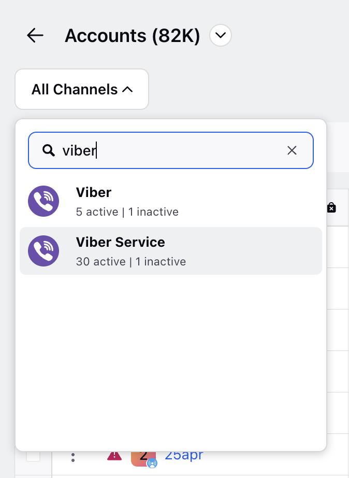The width and height of the screenshot is (349, 478).
Task: Click the 5 active | 1 inactive text
Action: pos(127,212)
